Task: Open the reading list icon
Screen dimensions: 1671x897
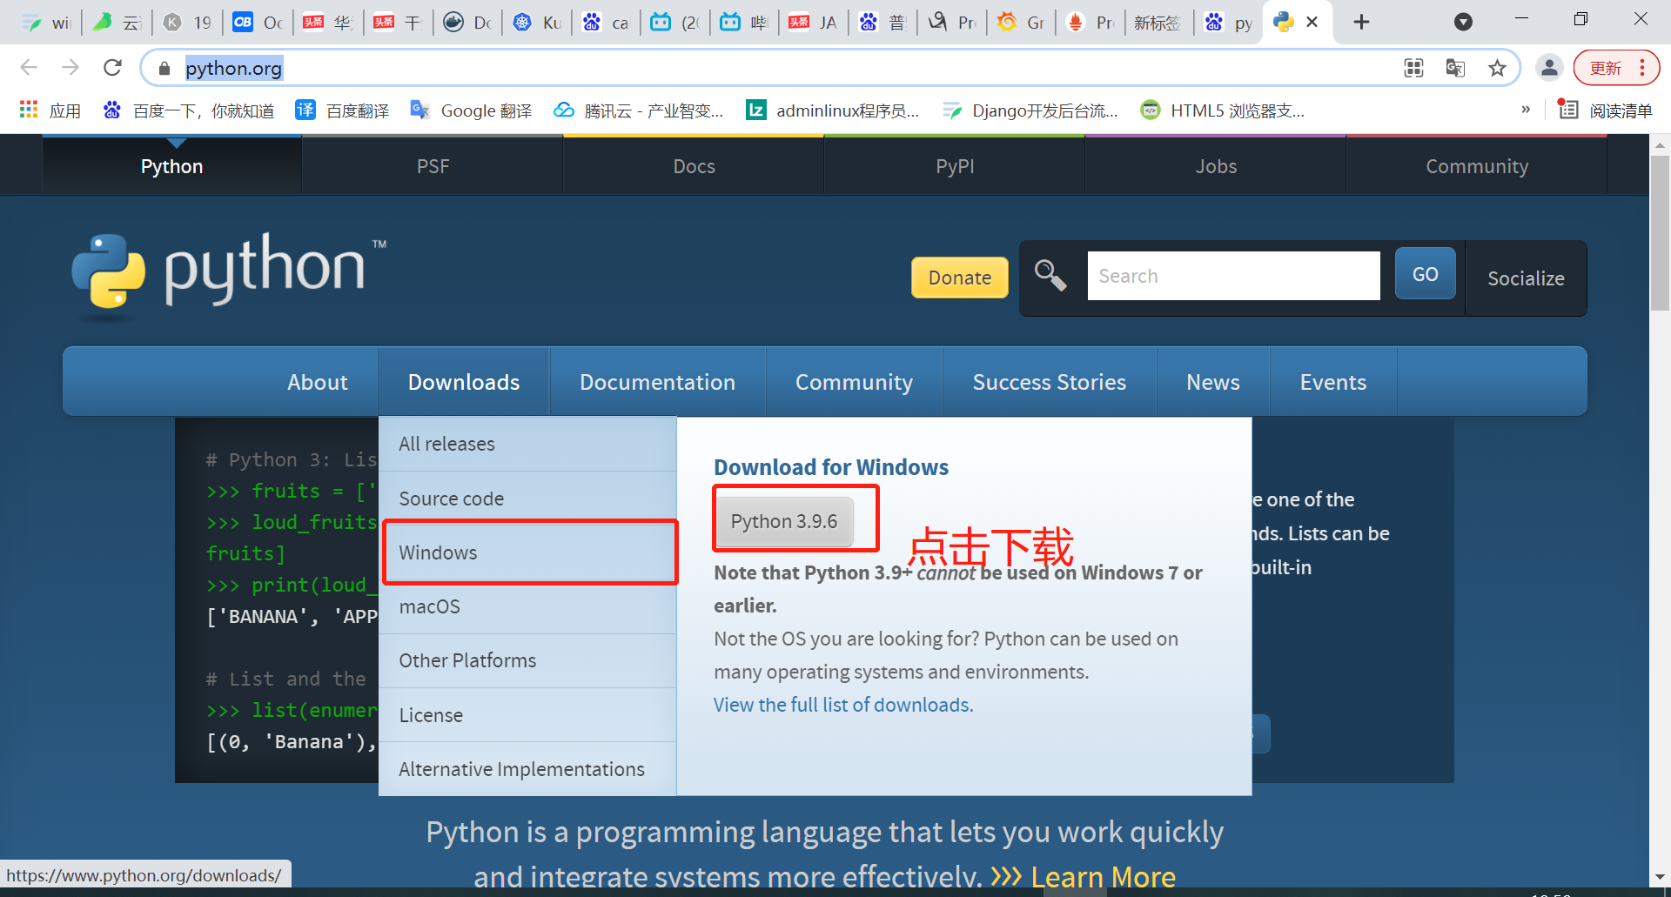Action: point(1568,110)
